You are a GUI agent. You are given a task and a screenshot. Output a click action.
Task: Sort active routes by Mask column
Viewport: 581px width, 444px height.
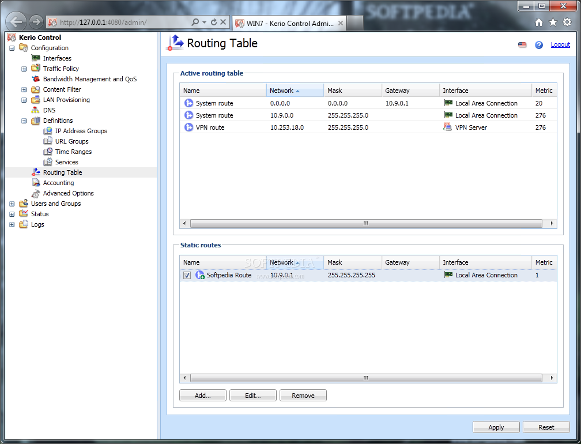coord(353,91)
